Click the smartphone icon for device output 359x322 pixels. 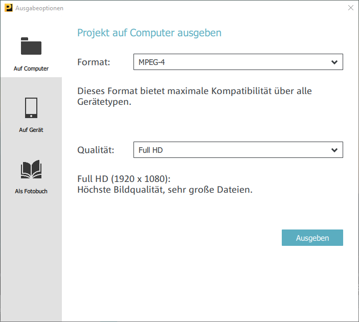[x=31, y=108]
